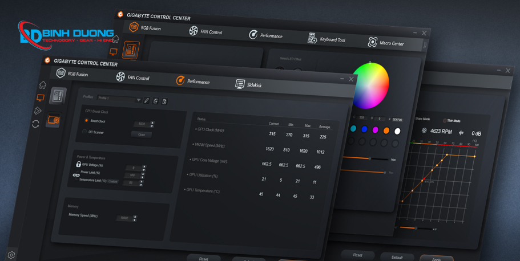
Task: Increase the Boost Clock value stepper
Action: point(152,122)
